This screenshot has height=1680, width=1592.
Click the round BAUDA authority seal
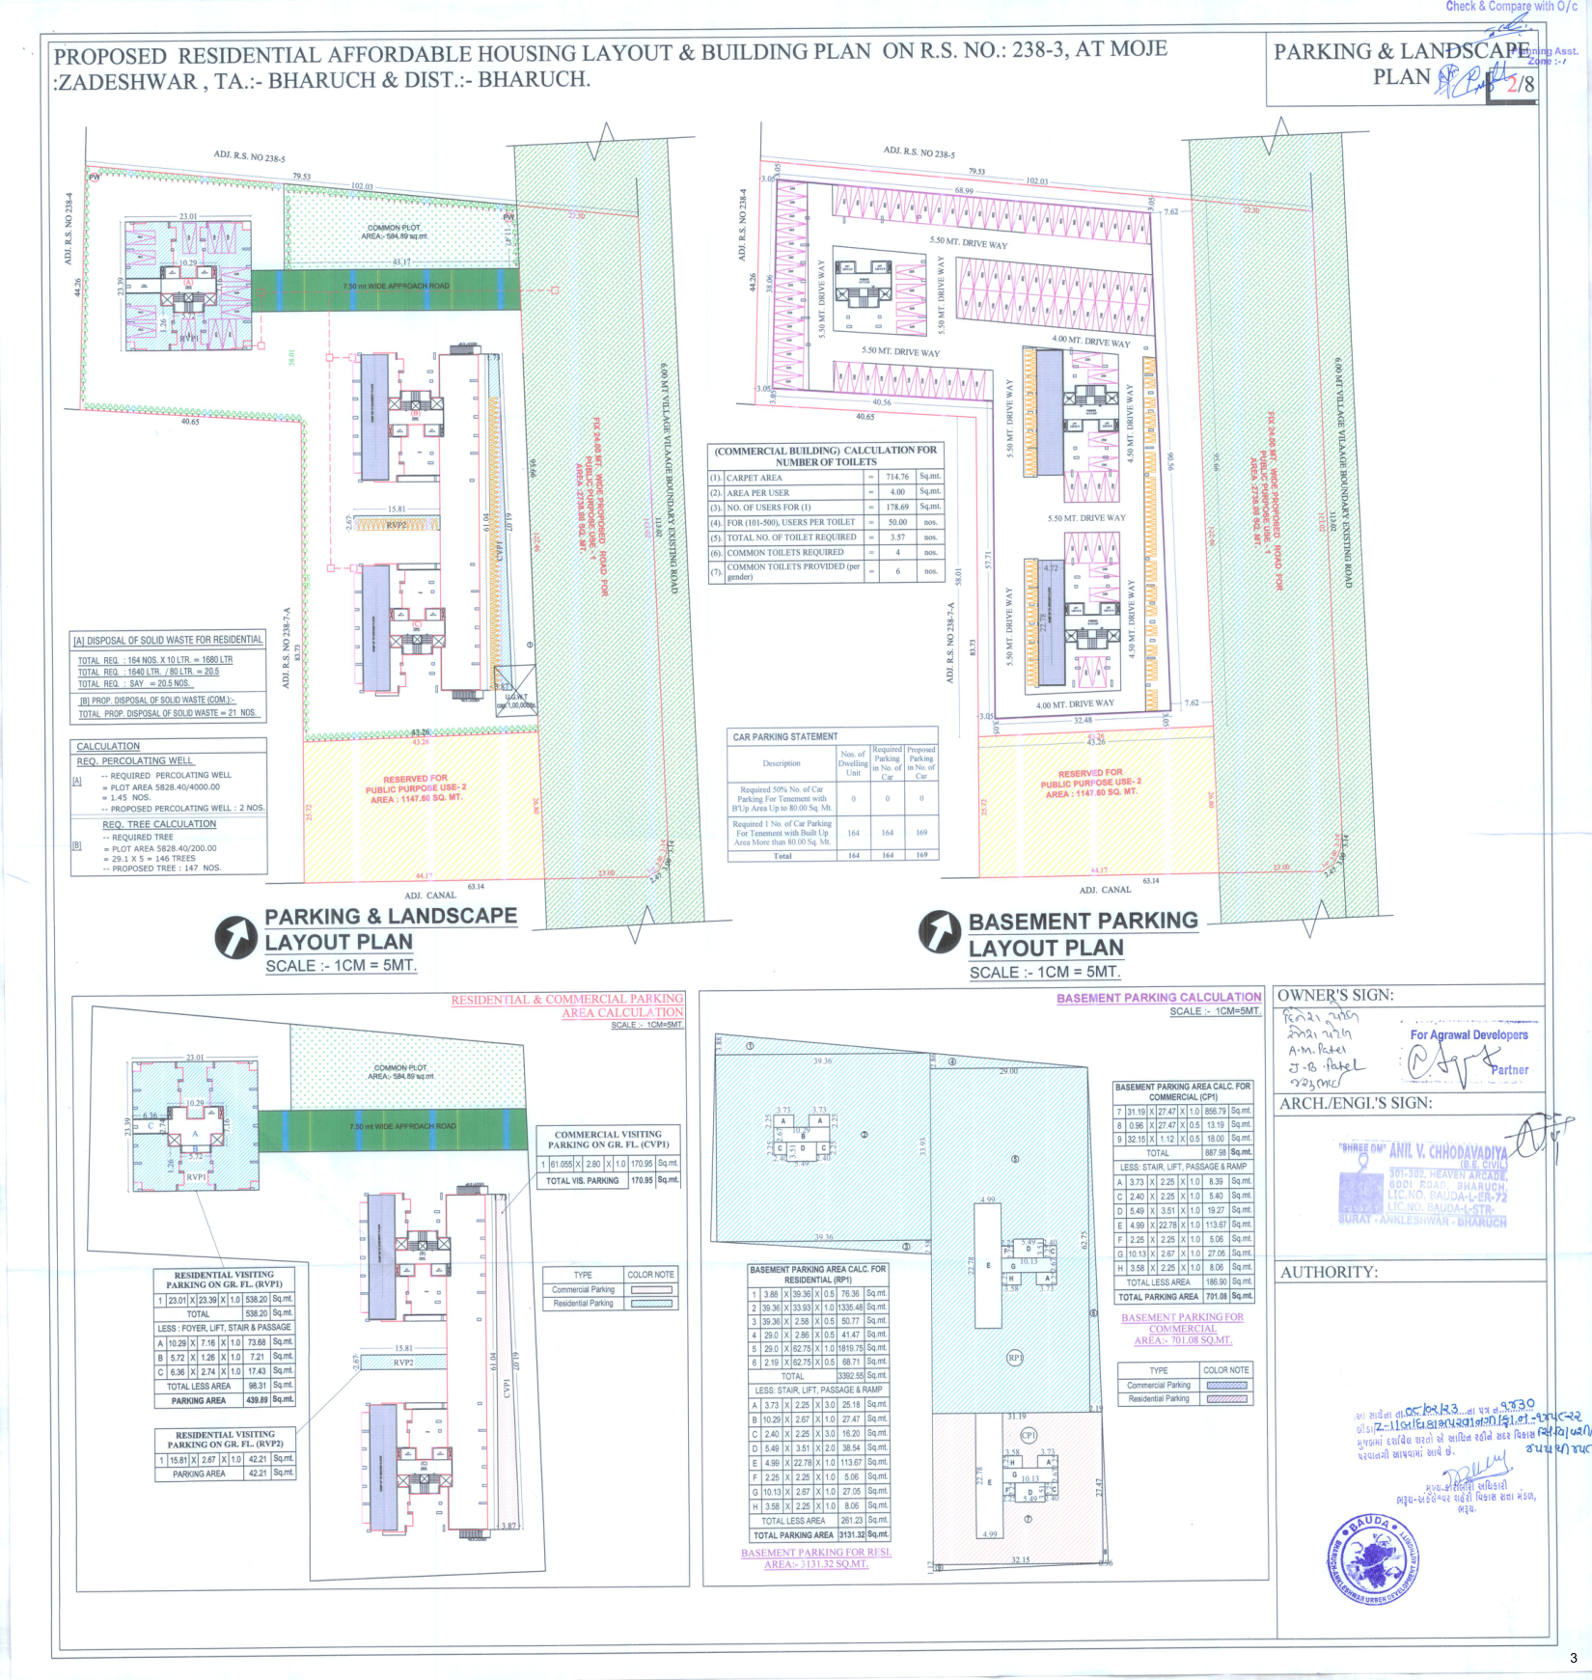tap(1374, 1560)
